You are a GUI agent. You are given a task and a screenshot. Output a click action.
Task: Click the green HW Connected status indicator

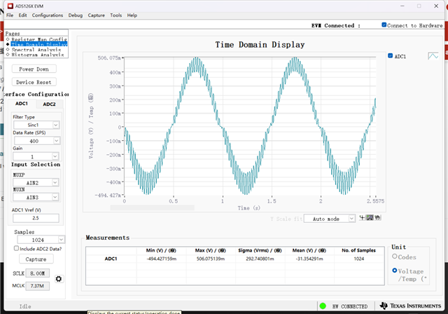[323, 306]
